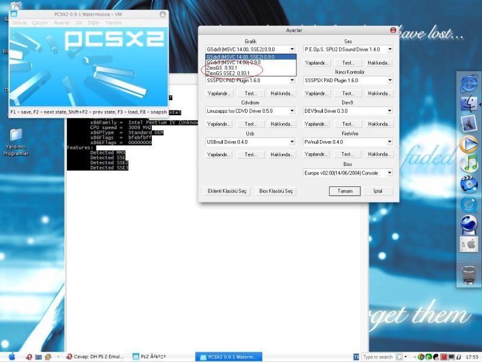Expand the Usb driver dropdown
Viewport: 482px width, 362px height.
coord(292,142)
